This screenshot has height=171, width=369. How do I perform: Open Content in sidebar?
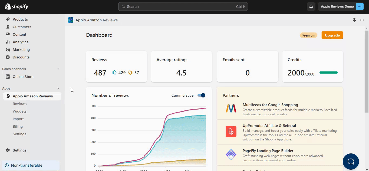click(19, 34)
